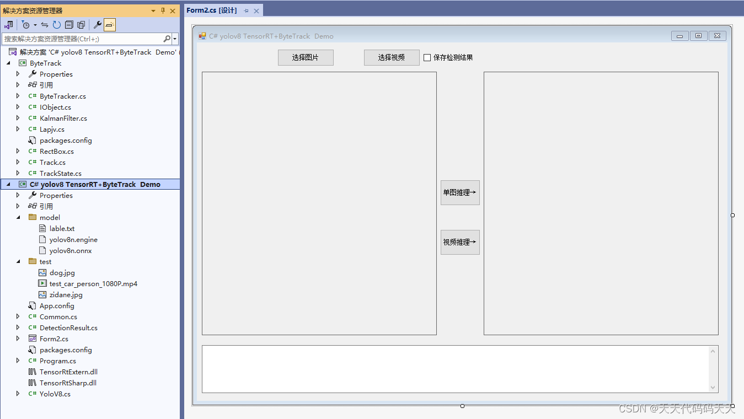Image resolution: width=744 pixels, height=419 pixels.
Task: Toggle auto-hide pin on Solution Explorer
Action: [x=162, y=10]
